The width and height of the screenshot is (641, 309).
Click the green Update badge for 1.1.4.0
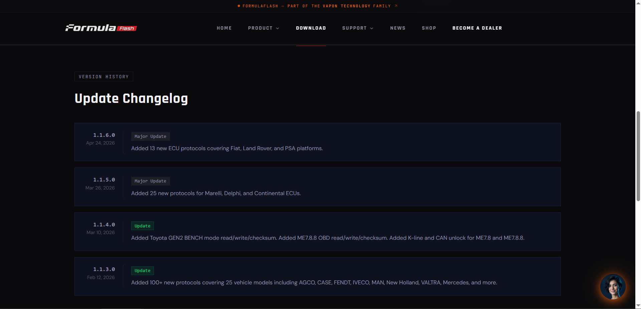(x=143, y=226)
